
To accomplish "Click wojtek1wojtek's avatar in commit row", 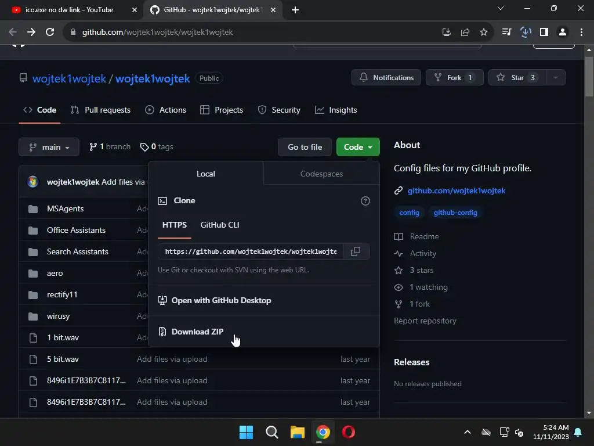I will 33,182.
